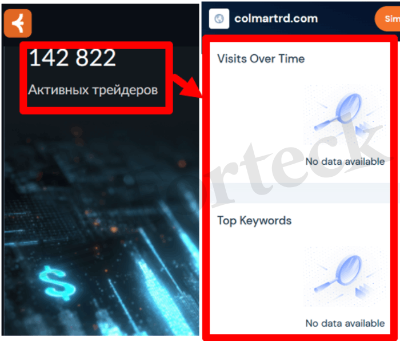Click No data available under Visits Over Time

tap(345, 161)
